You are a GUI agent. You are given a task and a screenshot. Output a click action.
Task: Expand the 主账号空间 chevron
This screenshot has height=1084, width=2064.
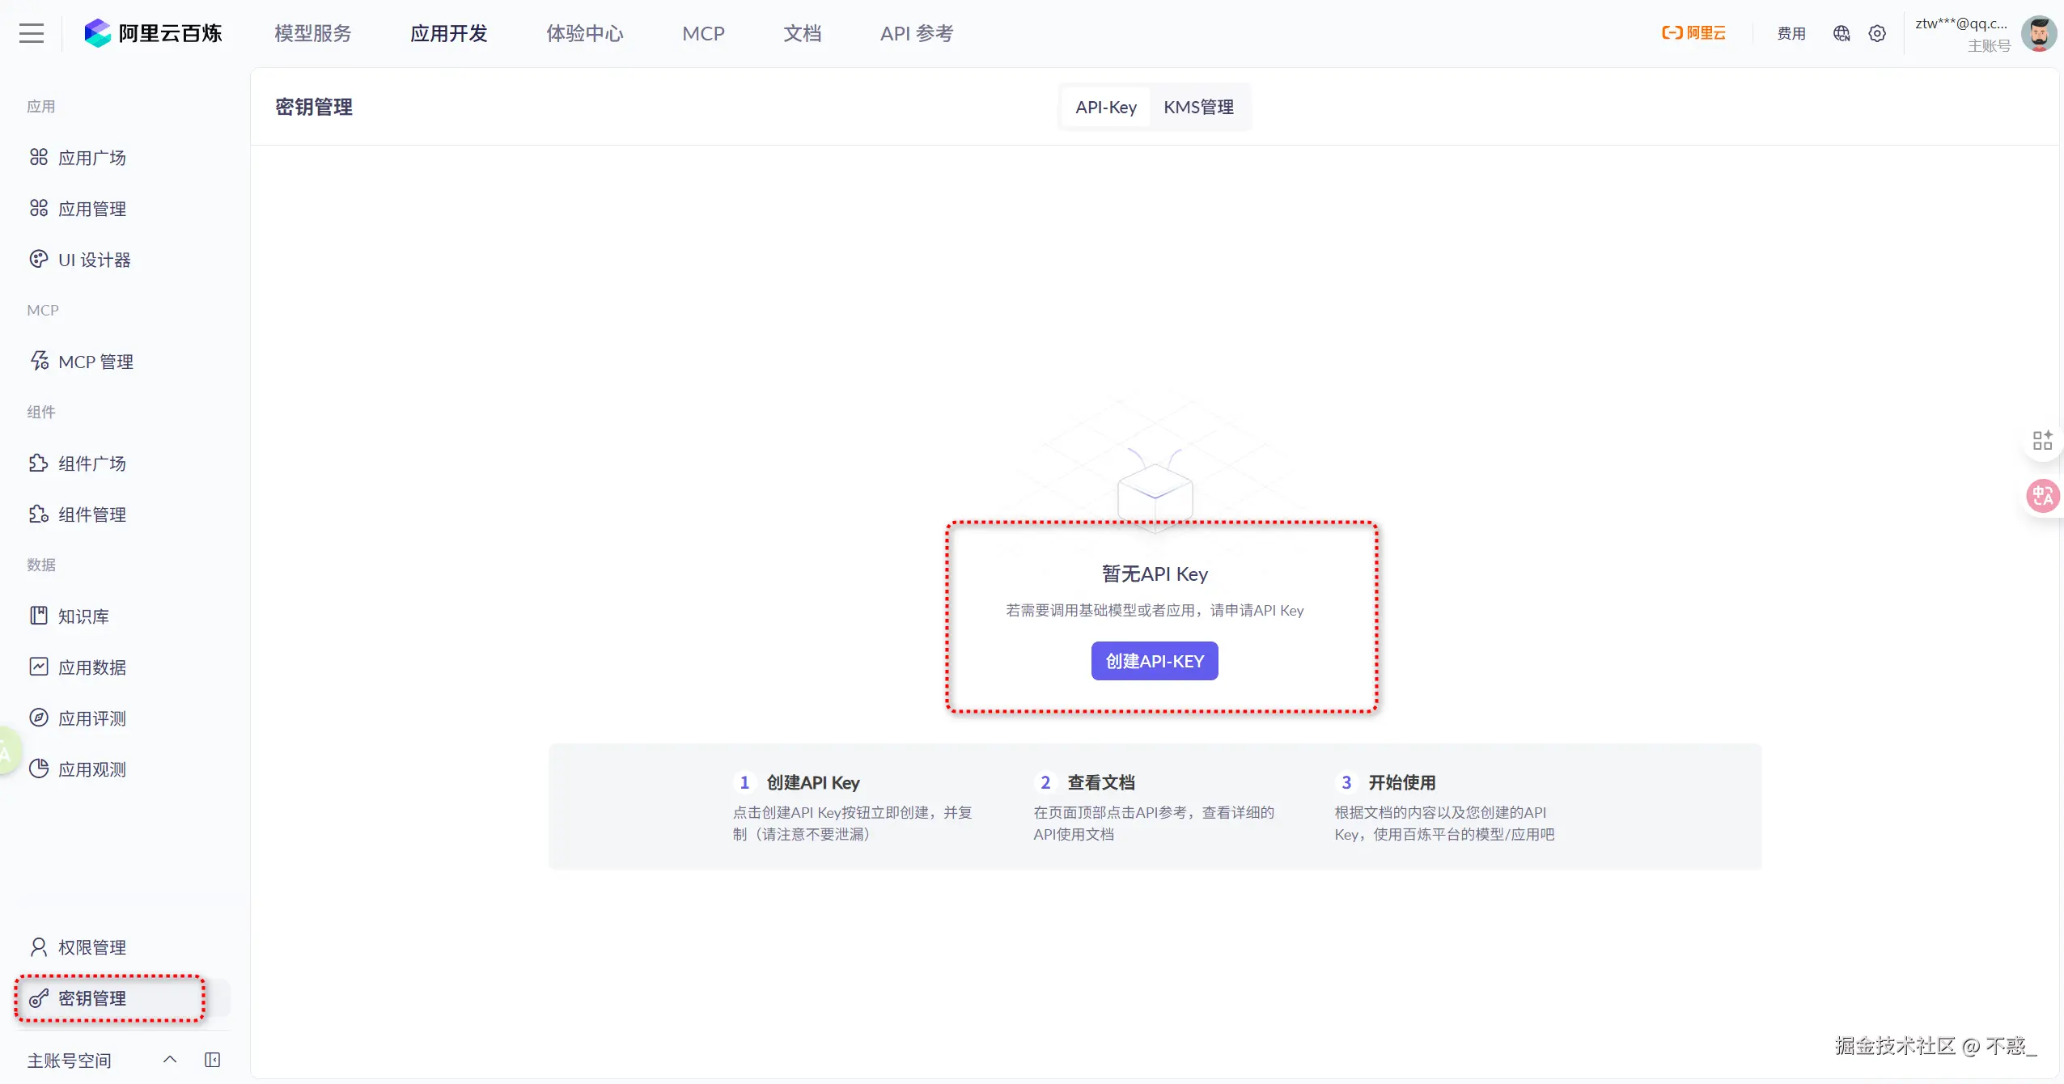click(170, 1060)
